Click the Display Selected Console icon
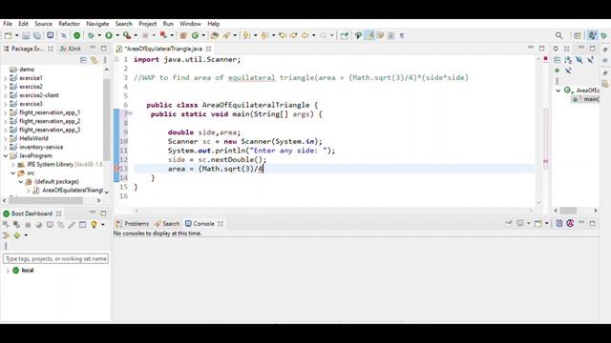Viewport: 611px width, 343px height. [520, 223]
